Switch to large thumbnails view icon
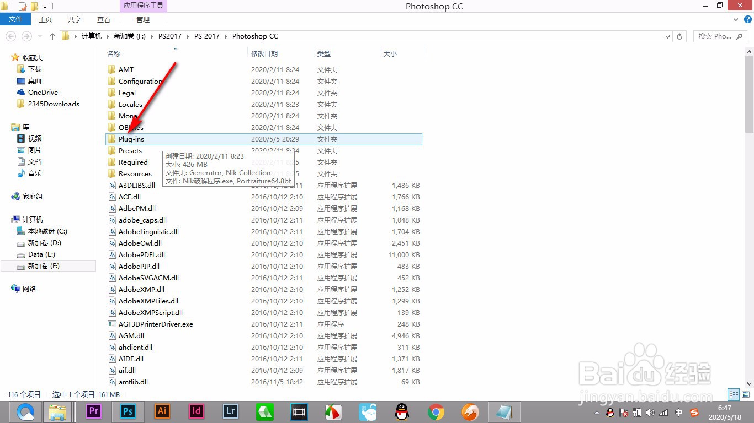The image size is (754, 423). [745, 394]
